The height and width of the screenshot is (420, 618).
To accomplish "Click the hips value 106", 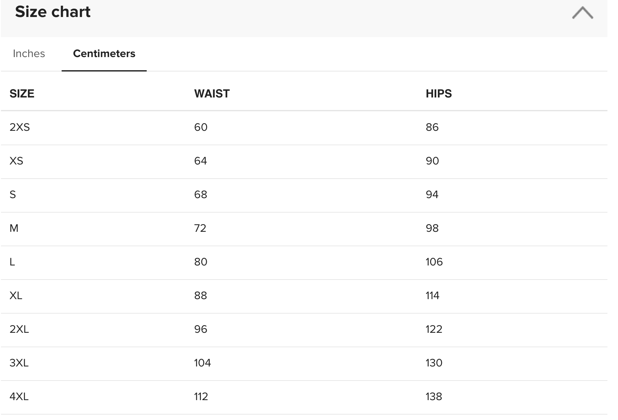I will click(434, 262).
